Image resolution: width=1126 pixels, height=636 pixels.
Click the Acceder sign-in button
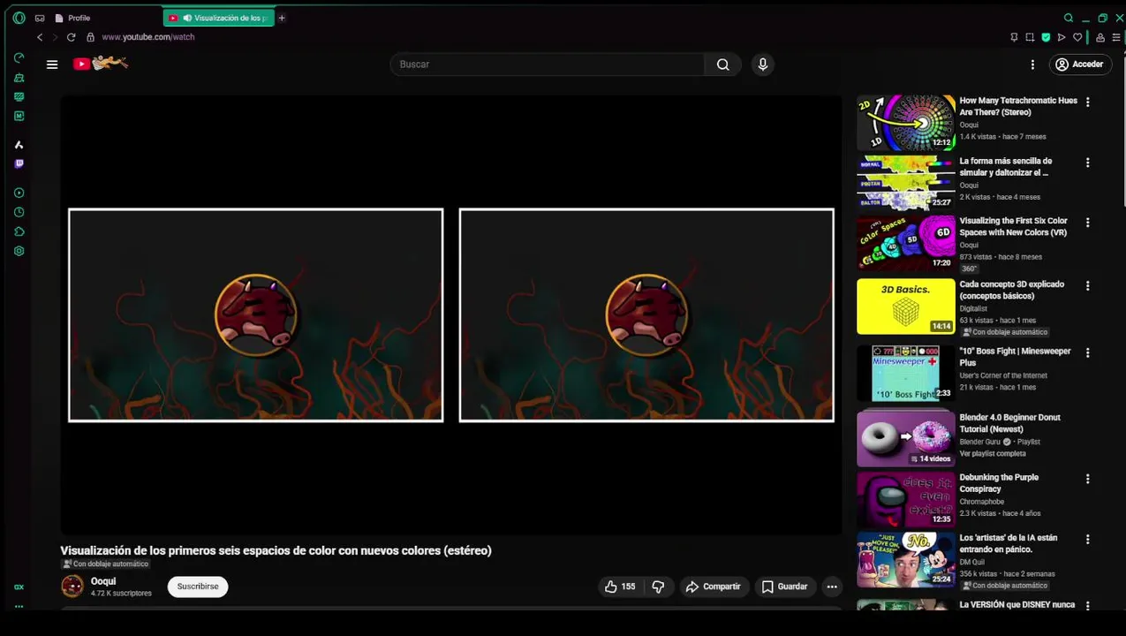[1080, 64]
